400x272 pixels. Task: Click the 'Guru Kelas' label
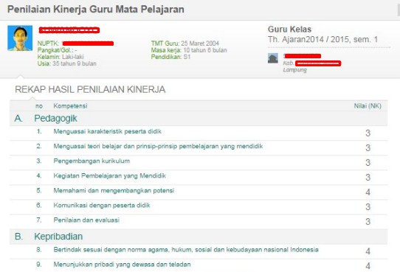289,29
